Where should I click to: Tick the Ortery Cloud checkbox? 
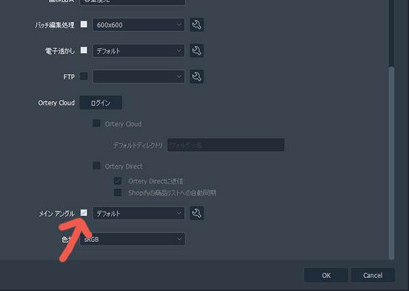[x=96, y=124]
